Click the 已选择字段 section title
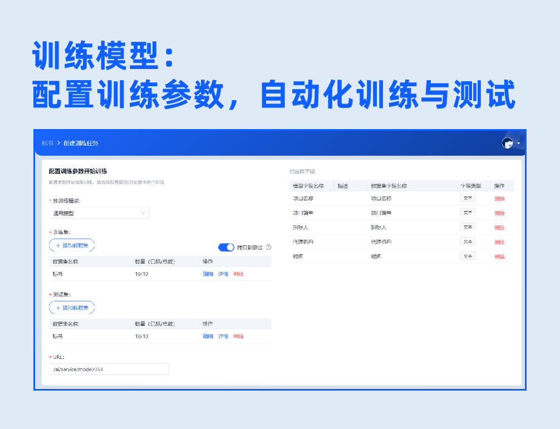The height and width of the screenshot is (429, 560). pyautogui.click(x=302, y=171)
